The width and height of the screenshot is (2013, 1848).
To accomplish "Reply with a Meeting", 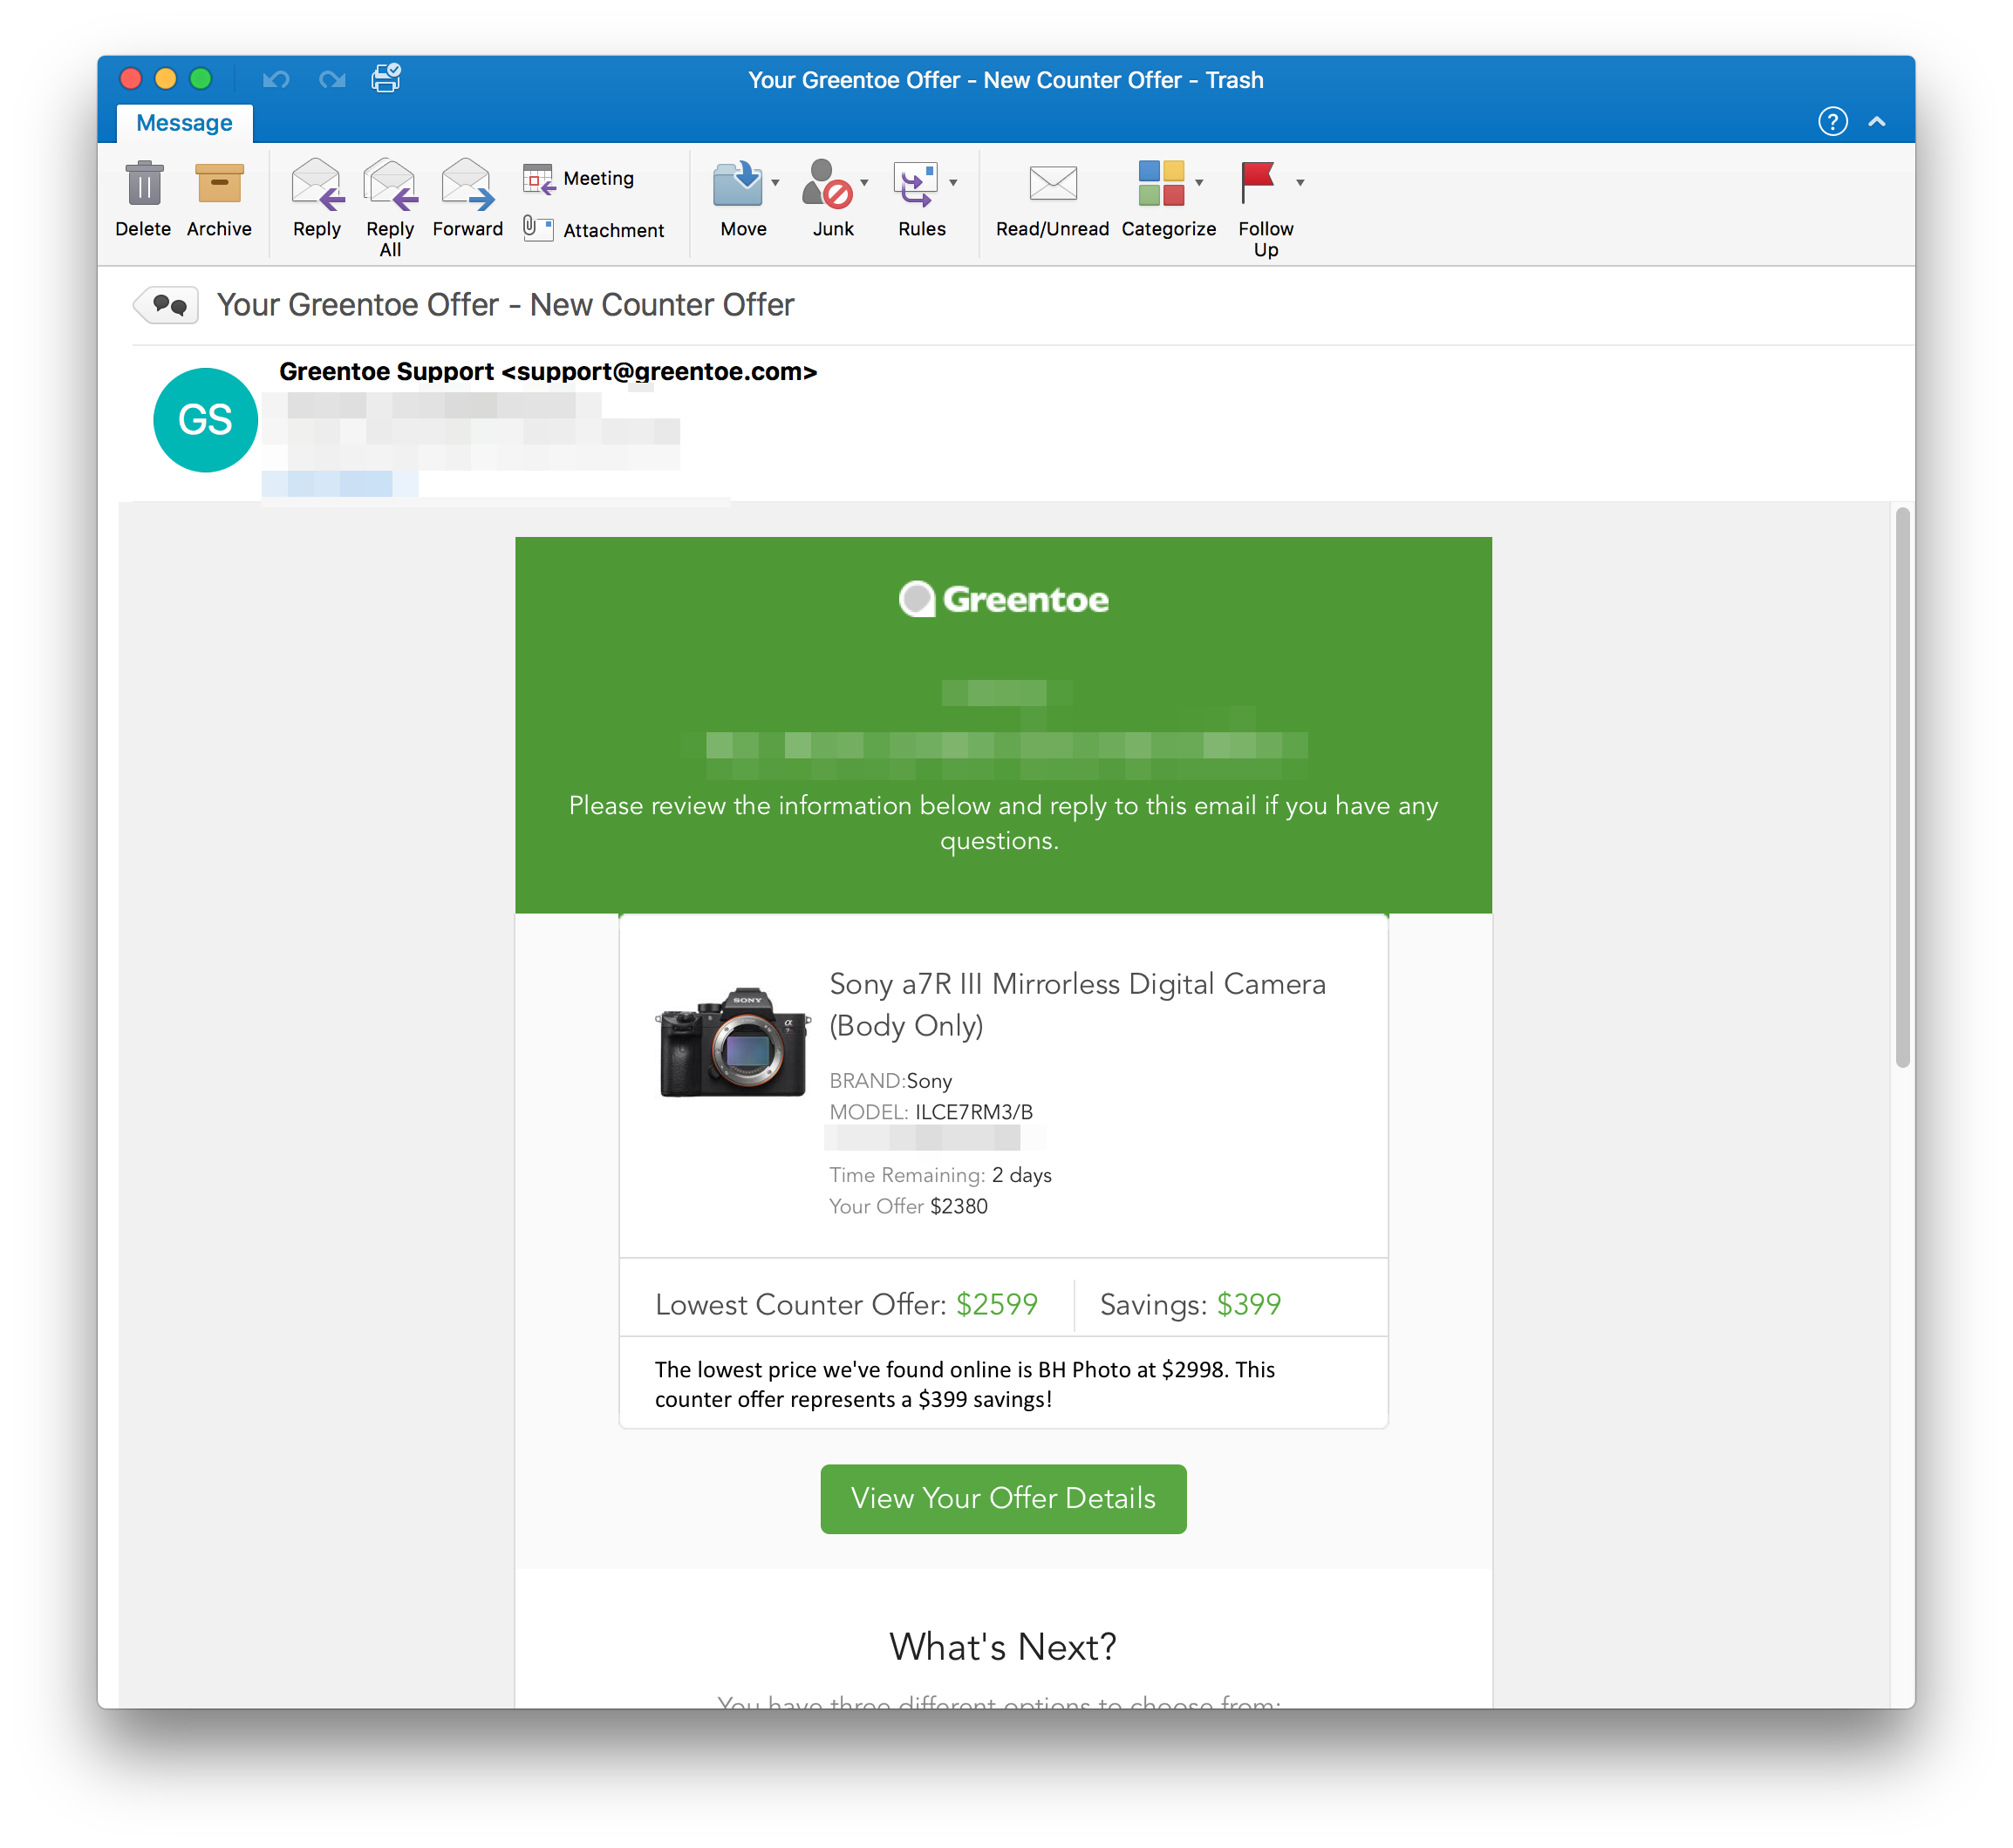I will coord(578,178).
